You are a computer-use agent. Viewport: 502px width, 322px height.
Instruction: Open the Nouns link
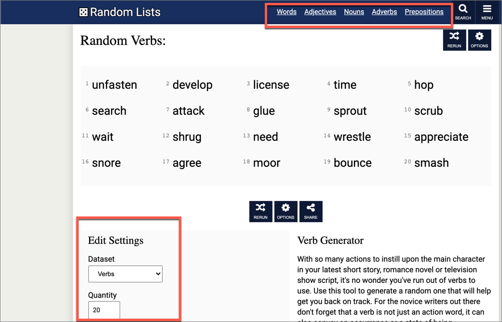354,12
